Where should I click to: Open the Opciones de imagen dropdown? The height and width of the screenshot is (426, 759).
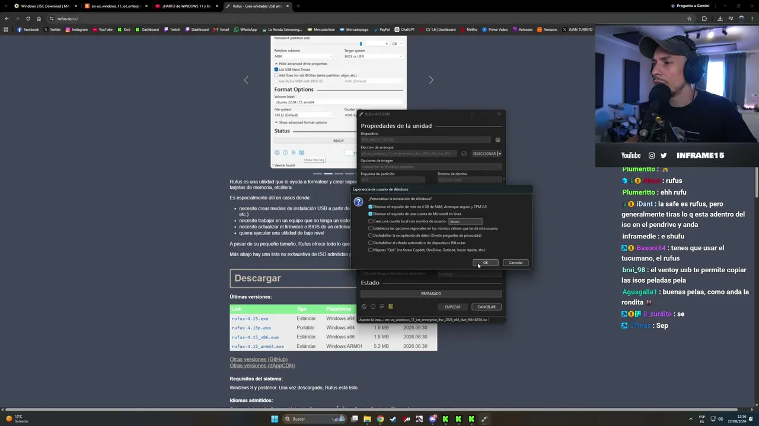pyautogui.click(x=431, y=167)
